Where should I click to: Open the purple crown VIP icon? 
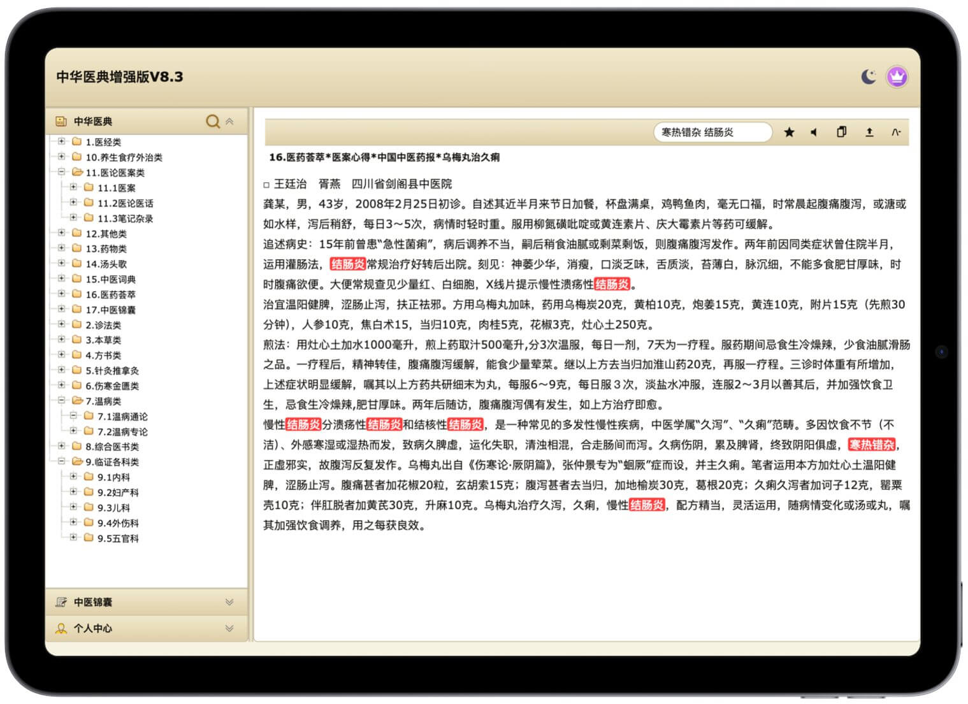point(897,77)
